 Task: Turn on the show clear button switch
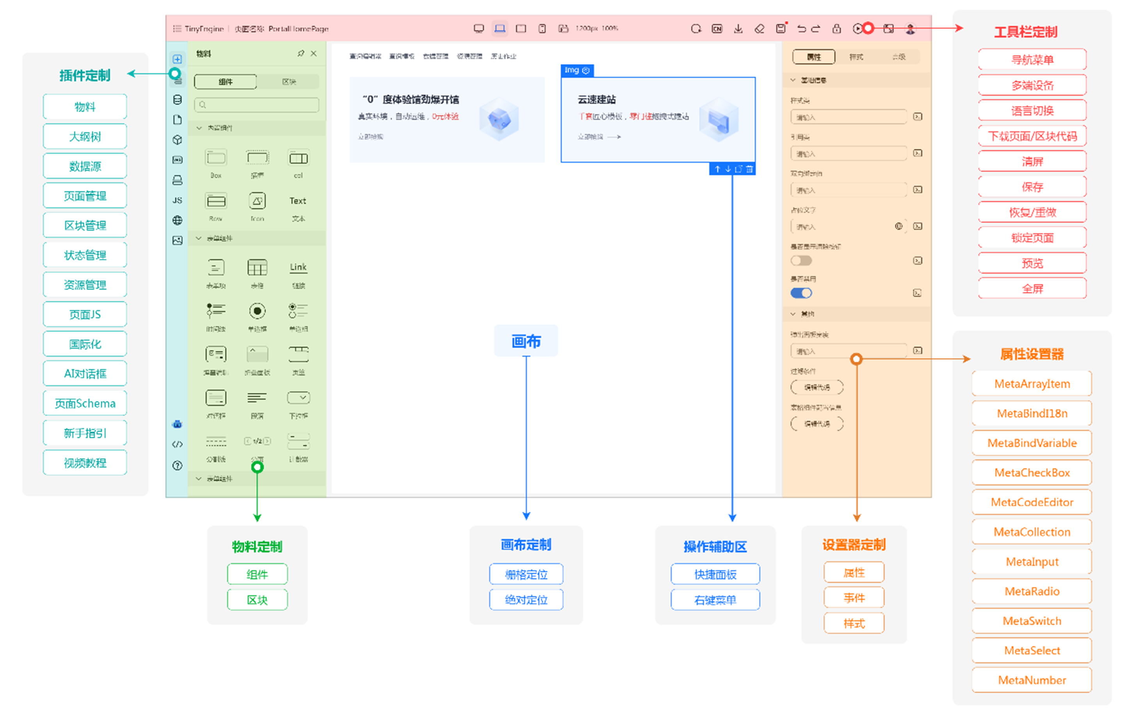tap(801, 261)
